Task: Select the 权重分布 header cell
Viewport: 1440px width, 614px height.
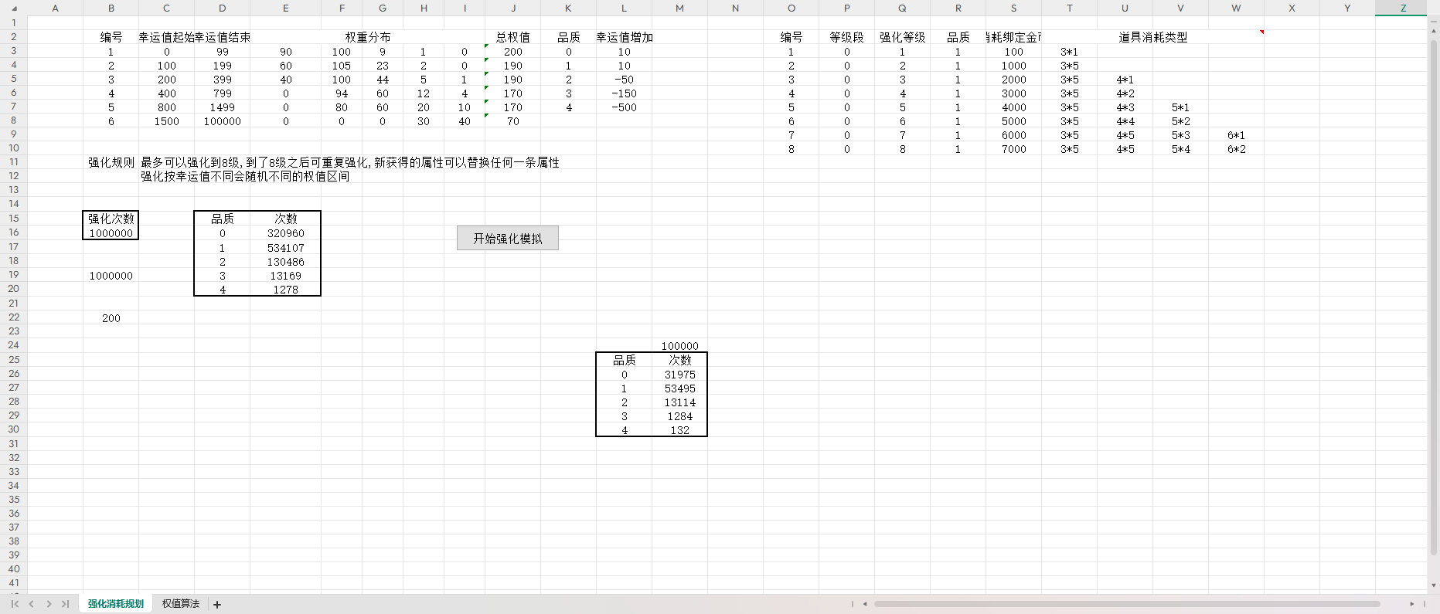Action: tap(368, 37)
